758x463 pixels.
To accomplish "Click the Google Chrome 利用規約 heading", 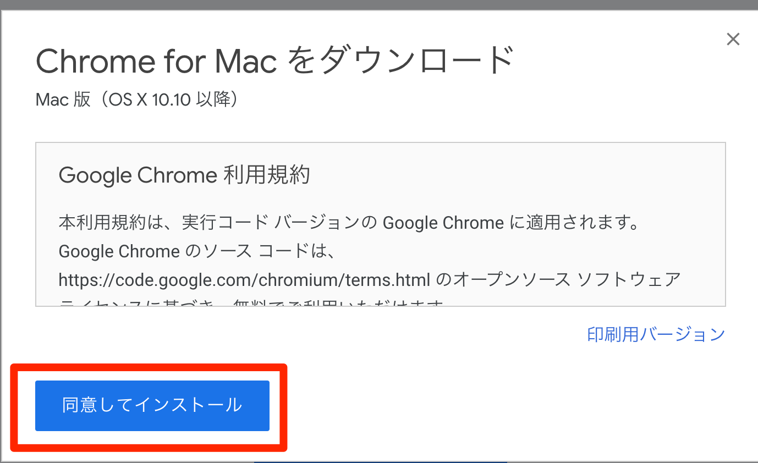I will click(184, 175).
